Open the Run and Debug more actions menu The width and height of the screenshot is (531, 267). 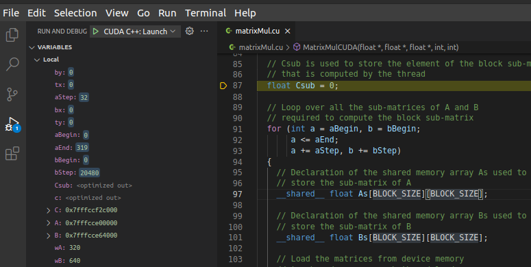click(204, 31)
